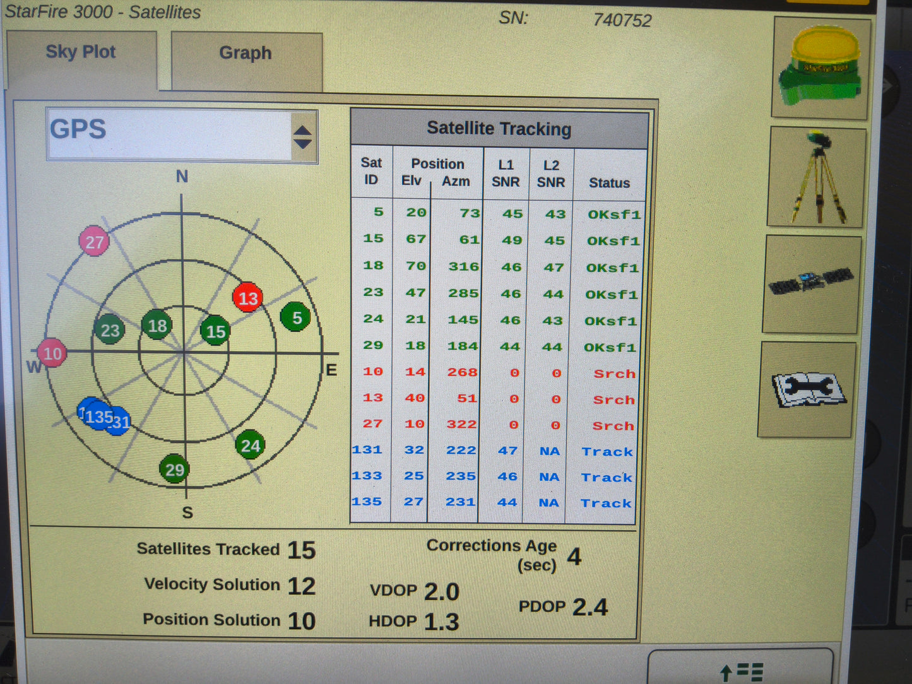Click azimuth value 285 in satellite 23 row
Viewport: 912px width, 684px height.
[x=463, y=293]
